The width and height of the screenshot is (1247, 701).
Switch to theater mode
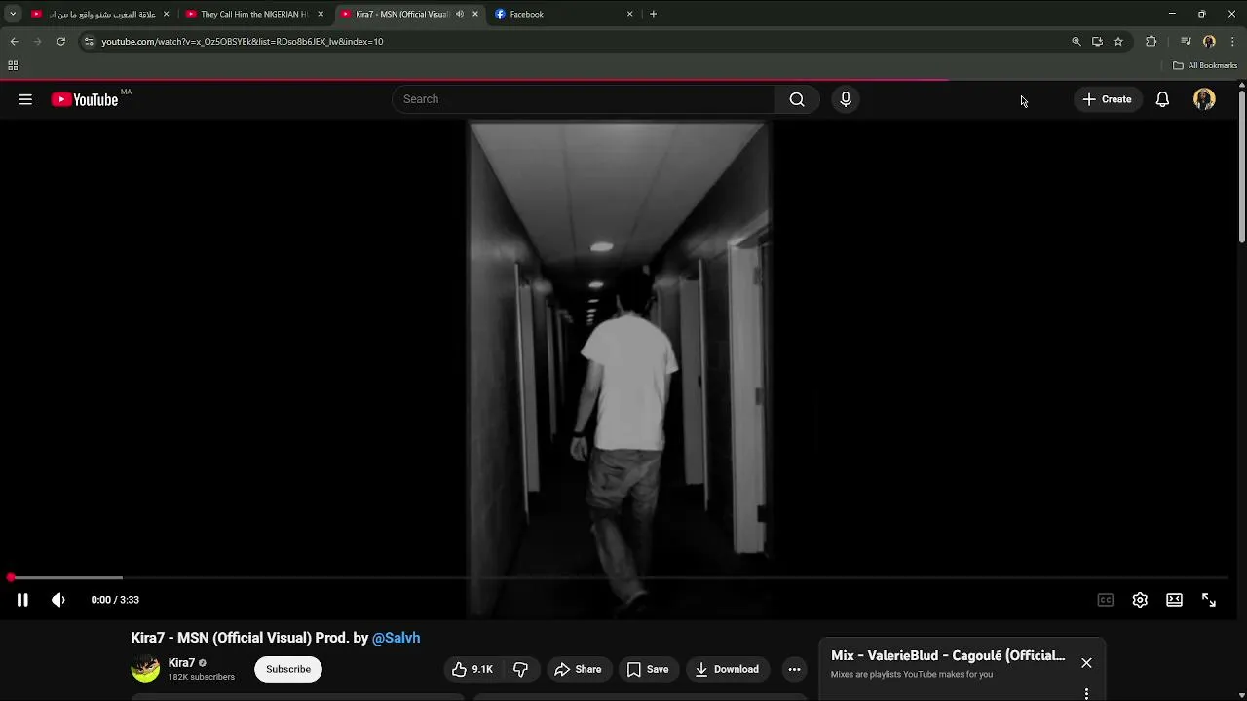1174,600
